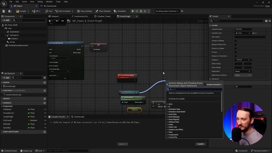The image size is (272, 153).
Task: Click the frame skip button beside Play
Action: tap(137, 11)
